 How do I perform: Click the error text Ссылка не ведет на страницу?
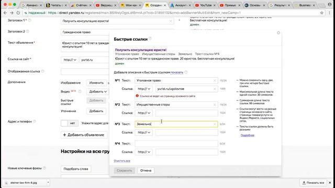click(167, 96)
